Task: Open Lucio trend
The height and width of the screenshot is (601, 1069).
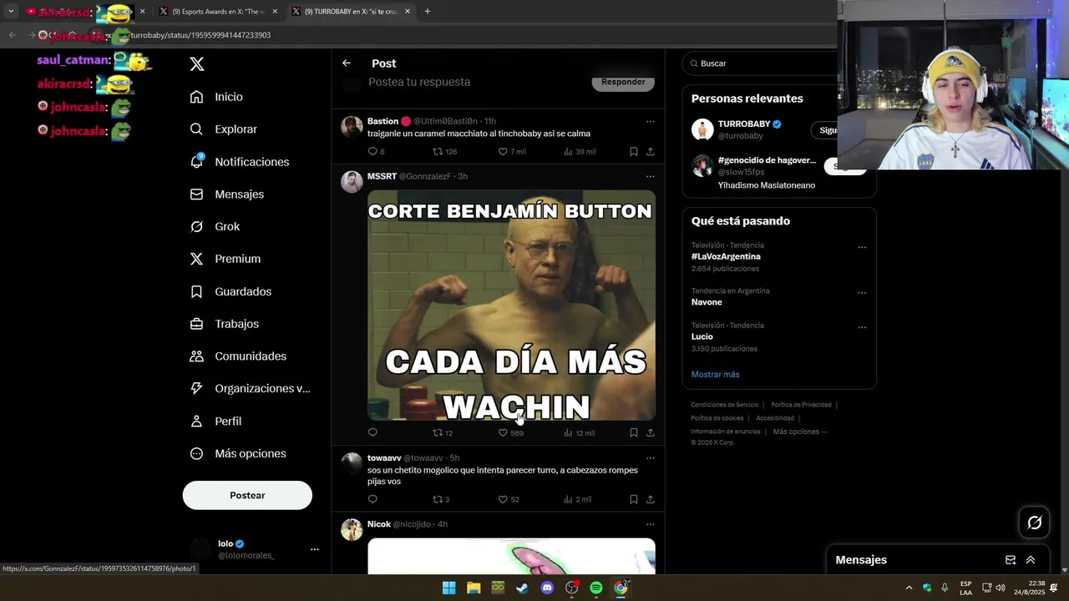Action: [x=702, y=336]
